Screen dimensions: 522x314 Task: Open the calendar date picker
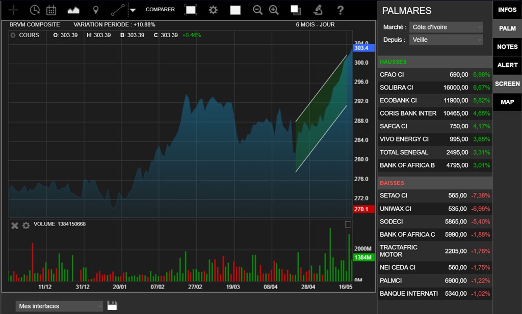tap(51, 10)
